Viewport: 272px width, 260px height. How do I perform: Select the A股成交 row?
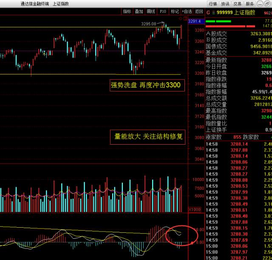[239, 34]
